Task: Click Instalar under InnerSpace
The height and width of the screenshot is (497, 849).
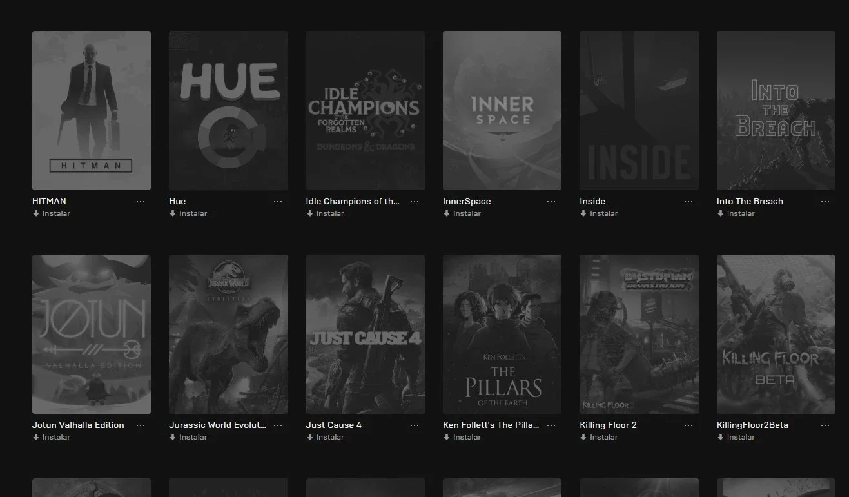Action: (x=462, y=213)
